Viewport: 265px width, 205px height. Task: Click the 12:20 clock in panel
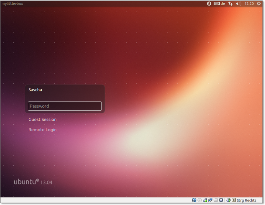coord(249,3)
